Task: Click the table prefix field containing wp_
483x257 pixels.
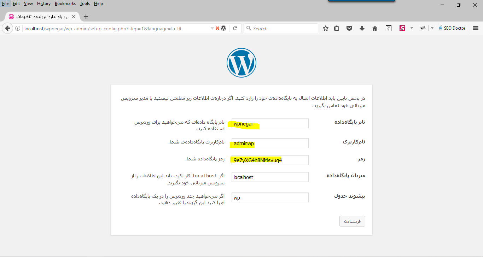Action: [x=270, y=197]
